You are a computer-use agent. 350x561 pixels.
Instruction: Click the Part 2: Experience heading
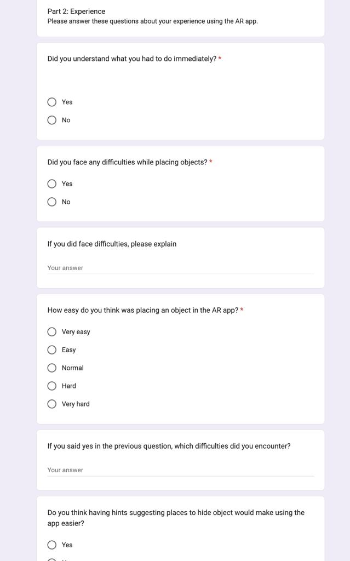(x=76, y=12)
